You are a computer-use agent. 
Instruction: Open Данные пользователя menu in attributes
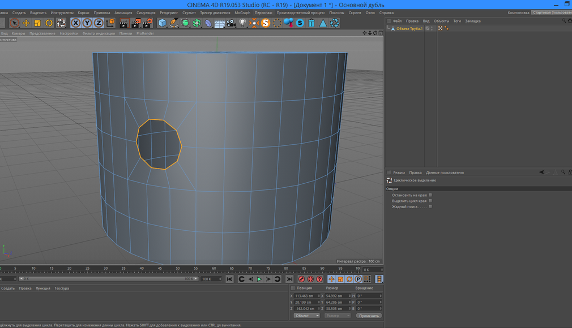pos(445,172)
